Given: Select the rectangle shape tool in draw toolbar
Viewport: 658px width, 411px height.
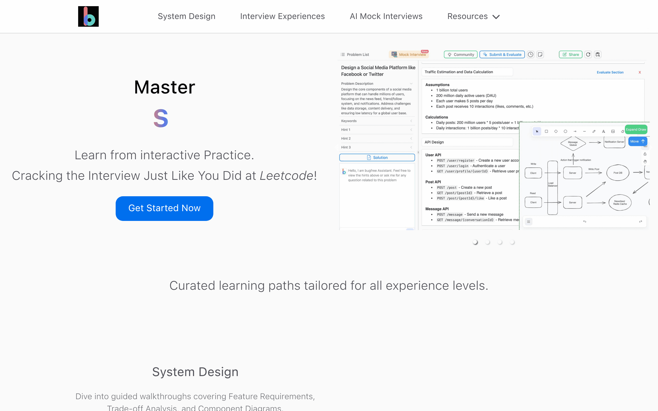Looking at the screenshot, I should (546, 131).
